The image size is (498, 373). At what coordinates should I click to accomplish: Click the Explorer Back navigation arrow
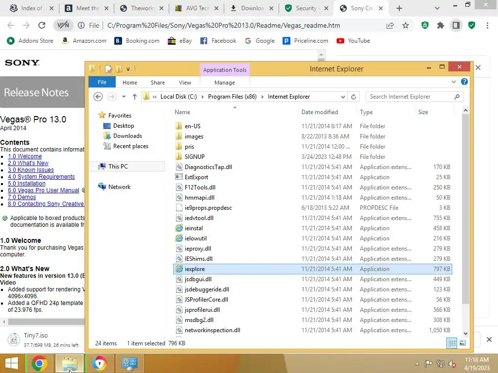coord(98,97)
